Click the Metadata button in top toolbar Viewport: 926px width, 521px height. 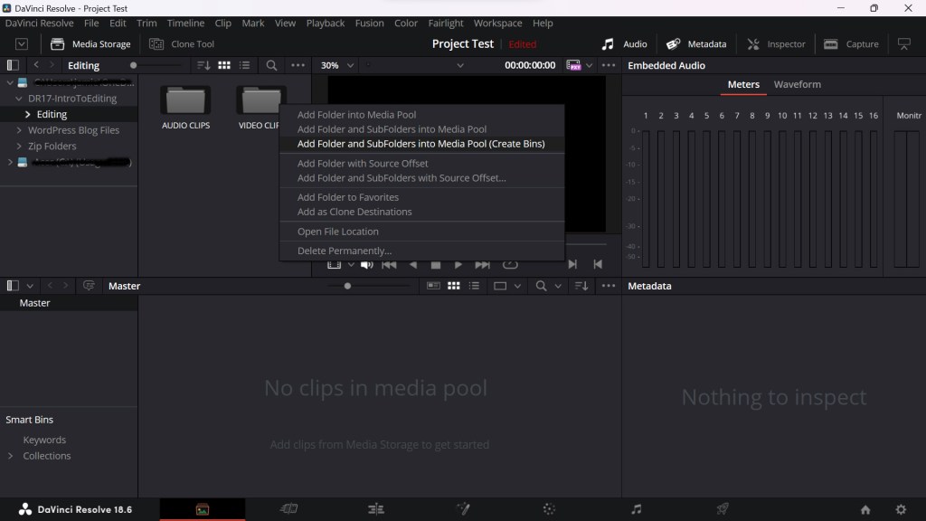click(x=696, y=43)
